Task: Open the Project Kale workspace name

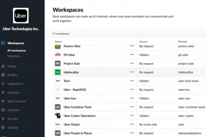Action: 72,64
